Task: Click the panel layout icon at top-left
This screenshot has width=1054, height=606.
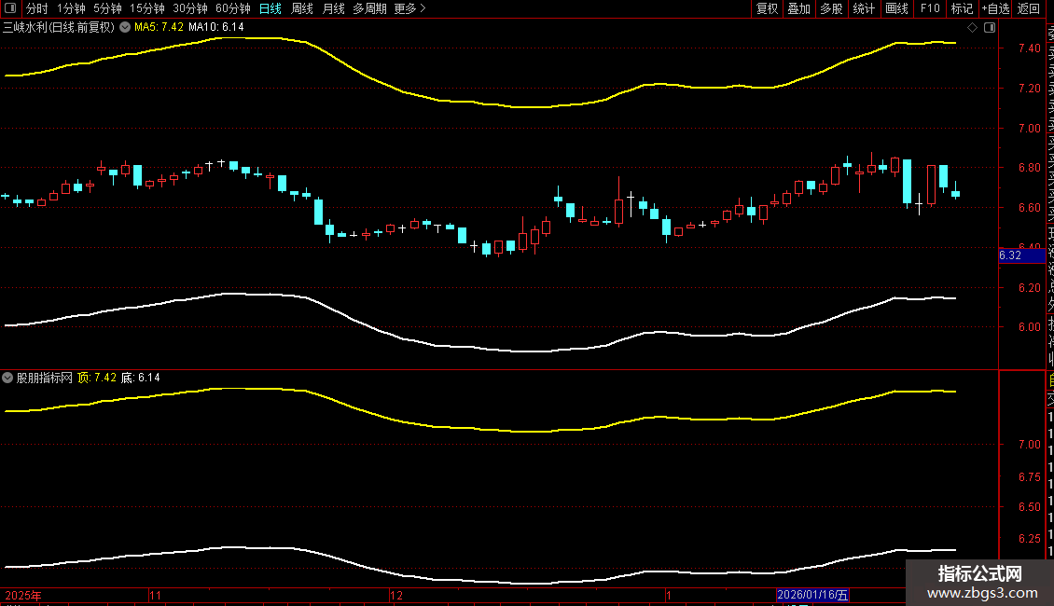Action: (10, 8)
